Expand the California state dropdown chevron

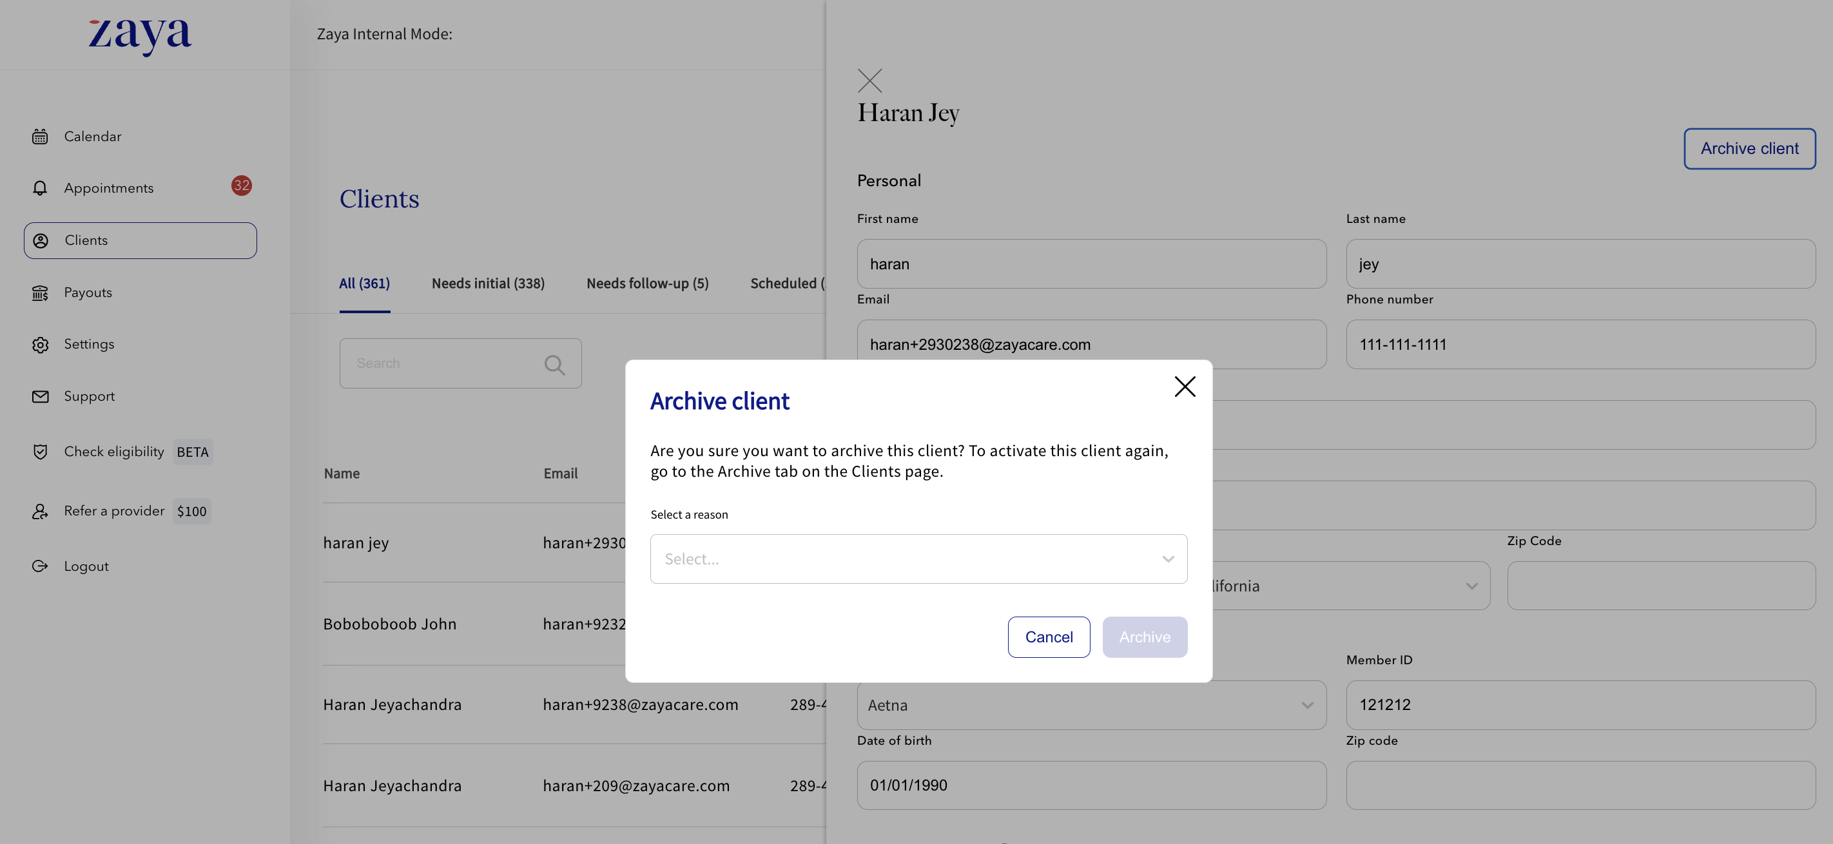pos(1471,586)
